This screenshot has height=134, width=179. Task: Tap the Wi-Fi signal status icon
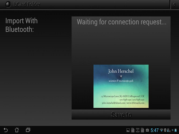162,130
